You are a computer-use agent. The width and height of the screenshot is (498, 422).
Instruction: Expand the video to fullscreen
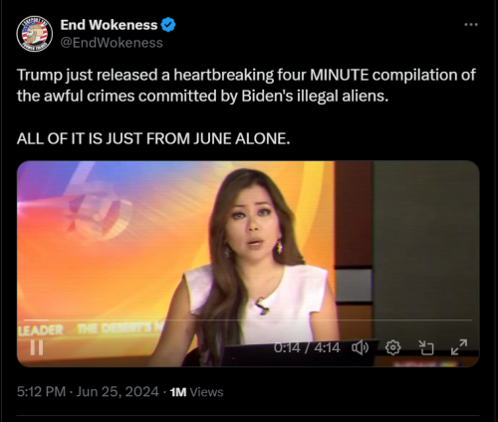tap(459, 347)
